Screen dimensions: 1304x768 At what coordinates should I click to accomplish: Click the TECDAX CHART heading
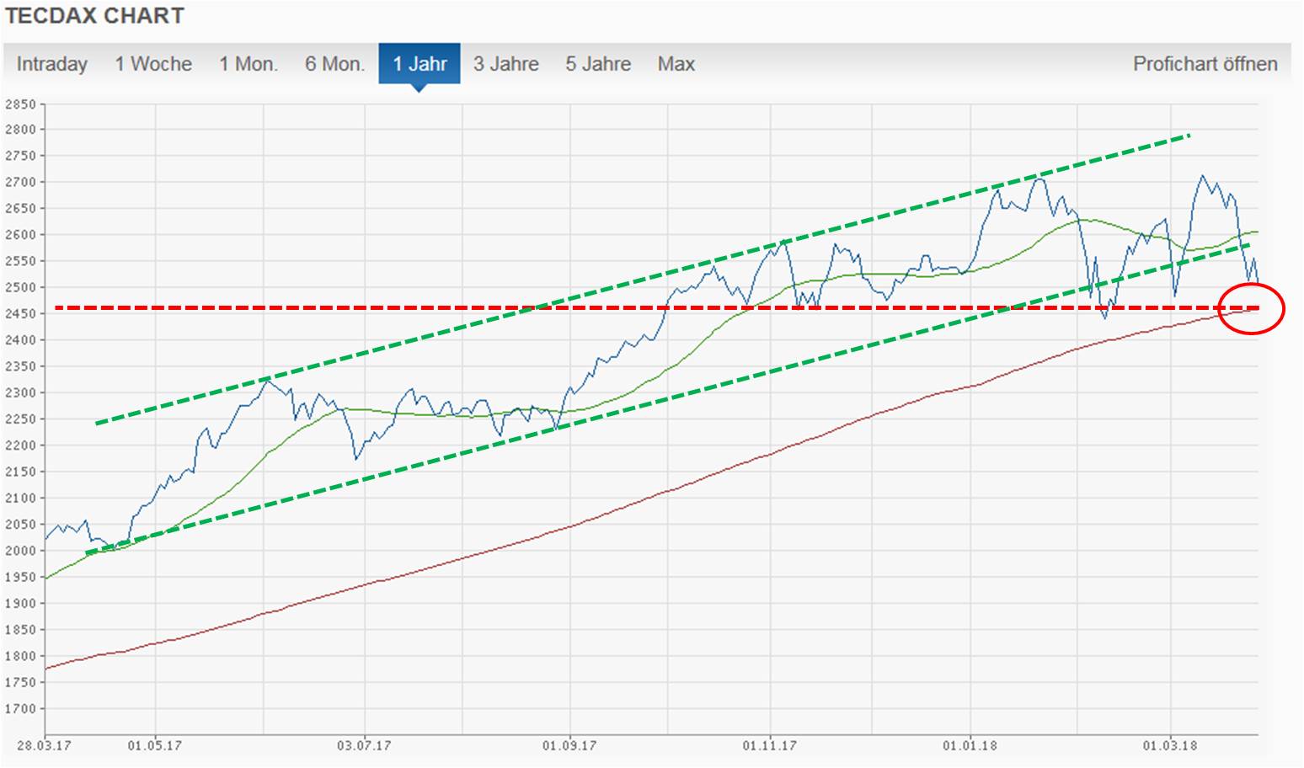coord(95,15)
